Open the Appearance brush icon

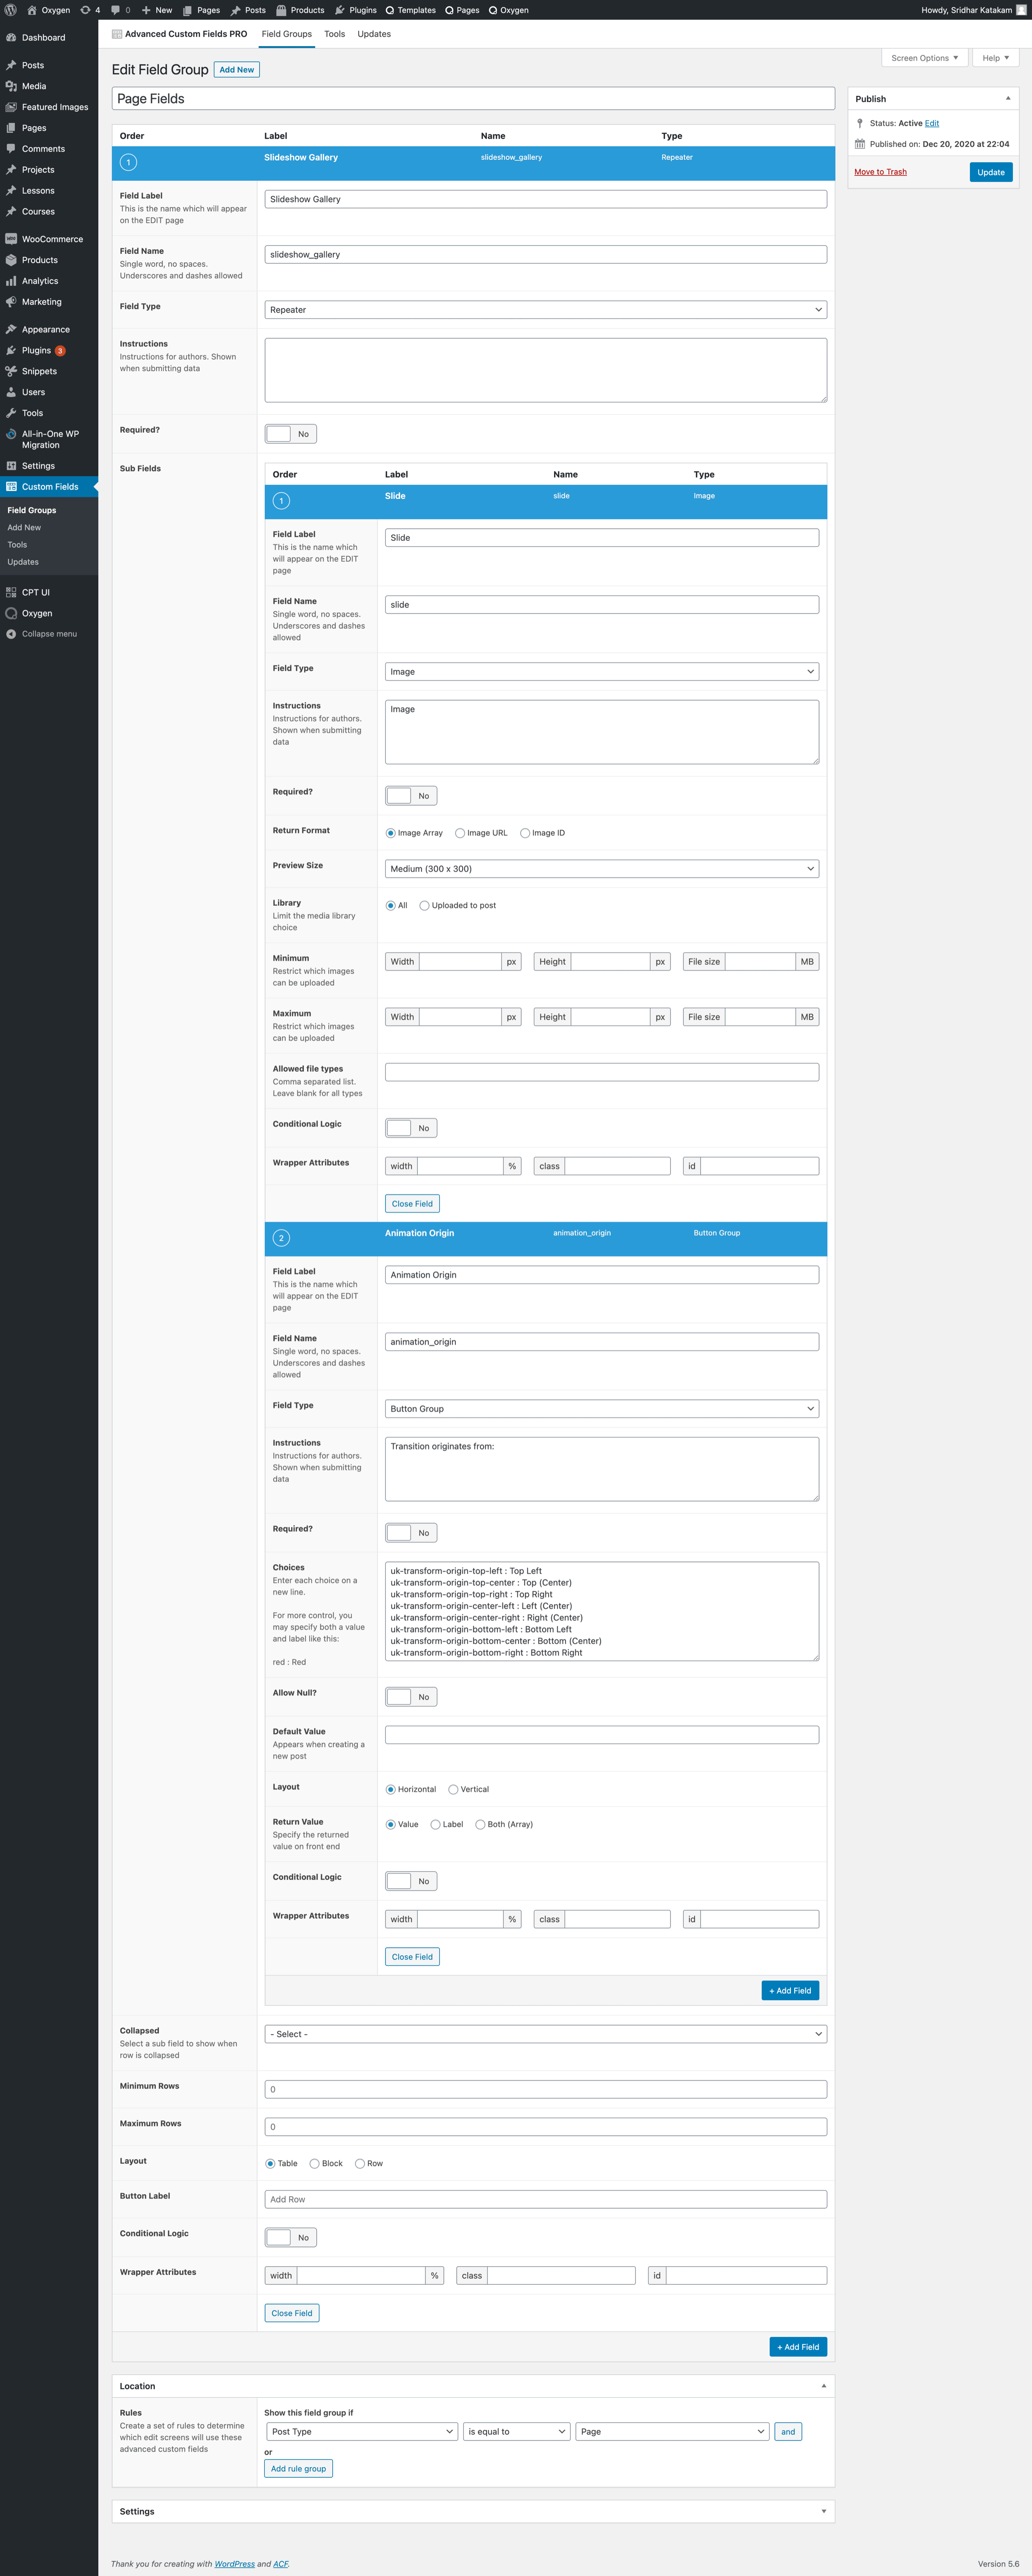tap(11, 329)
